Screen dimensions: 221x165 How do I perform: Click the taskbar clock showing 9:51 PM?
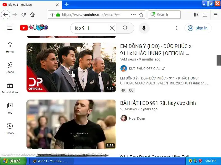pos(211,161)
